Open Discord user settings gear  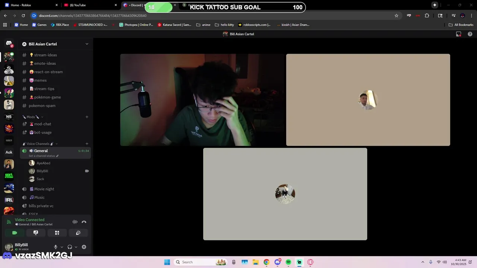84,247
